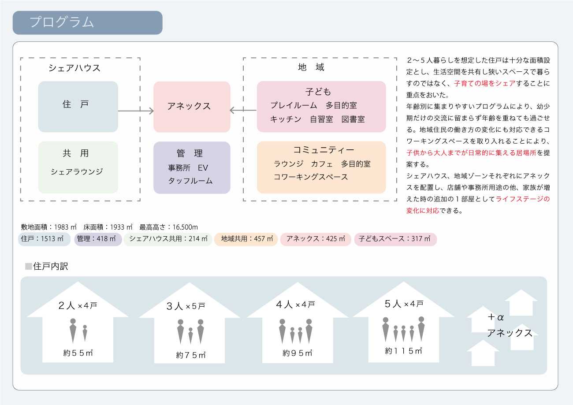Click the red ライフステージの text
The image size is (573, 405).
click(523, 199)
